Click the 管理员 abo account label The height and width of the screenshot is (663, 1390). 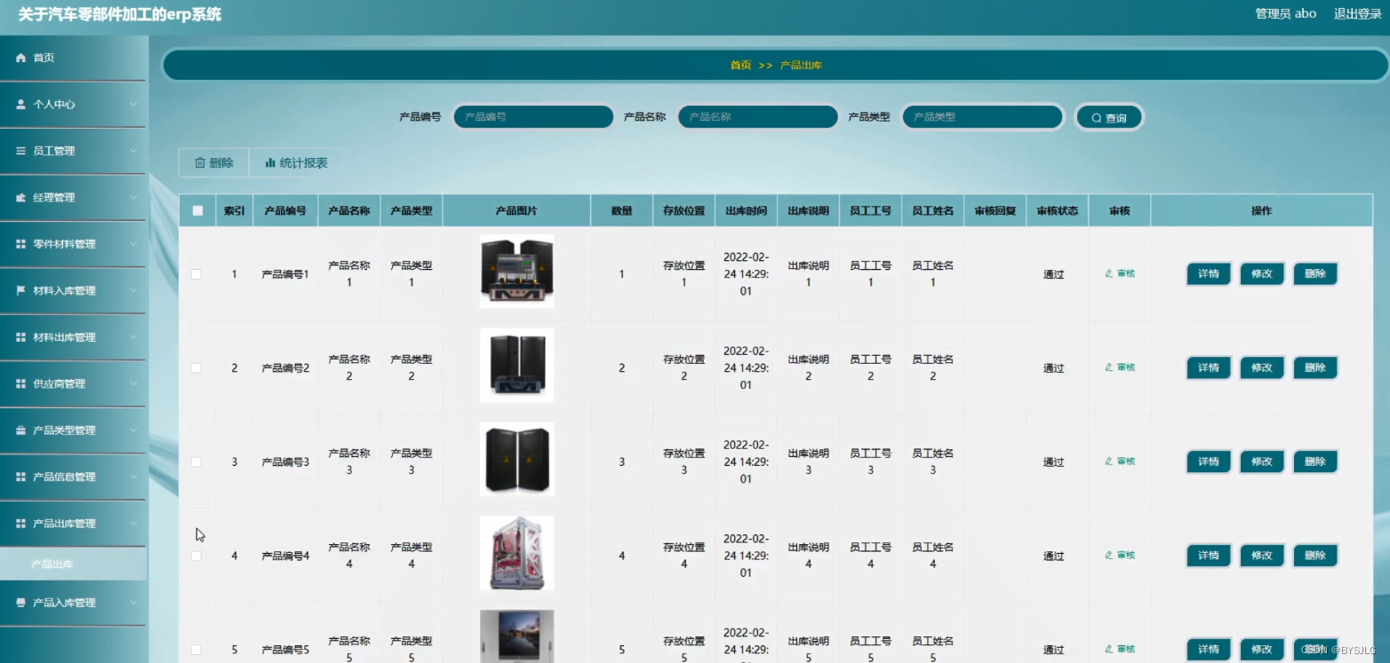tap(1286, 14)
